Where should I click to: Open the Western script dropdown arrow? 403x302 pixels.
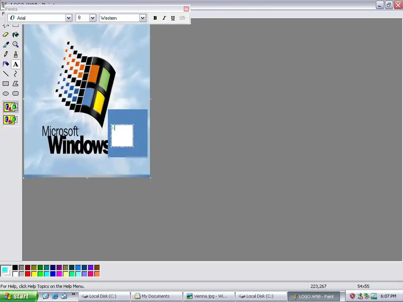(x=142, y=18)
